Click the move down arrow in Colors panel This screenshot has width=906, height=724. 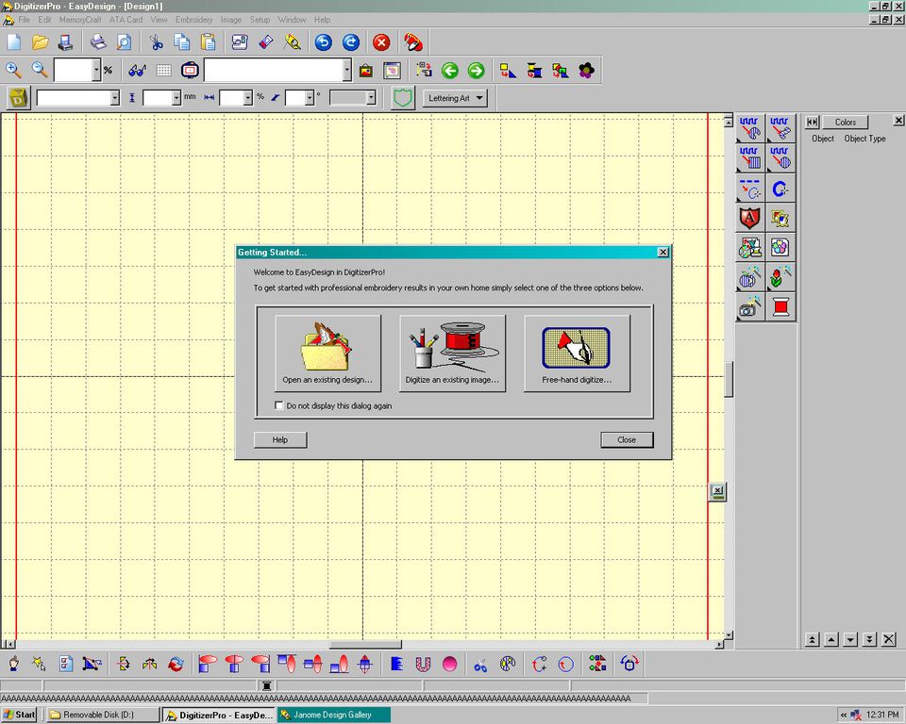tap(850, 639)
